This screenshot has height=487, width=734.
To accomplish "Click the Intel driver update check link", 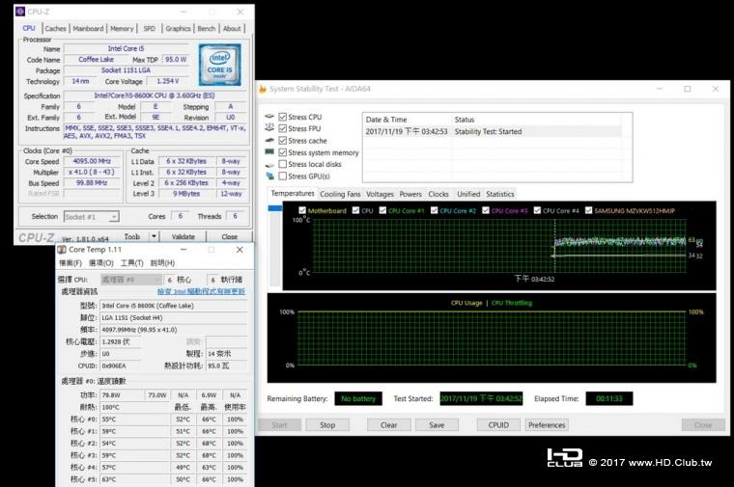I will point(201,291).
